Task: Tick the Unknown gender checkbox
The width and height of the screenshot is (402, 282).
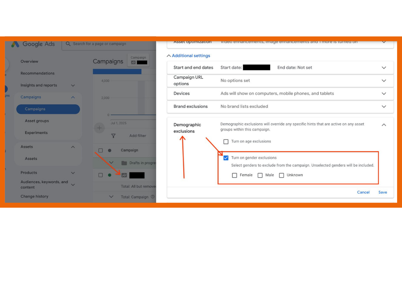Action: click(282, 175)
